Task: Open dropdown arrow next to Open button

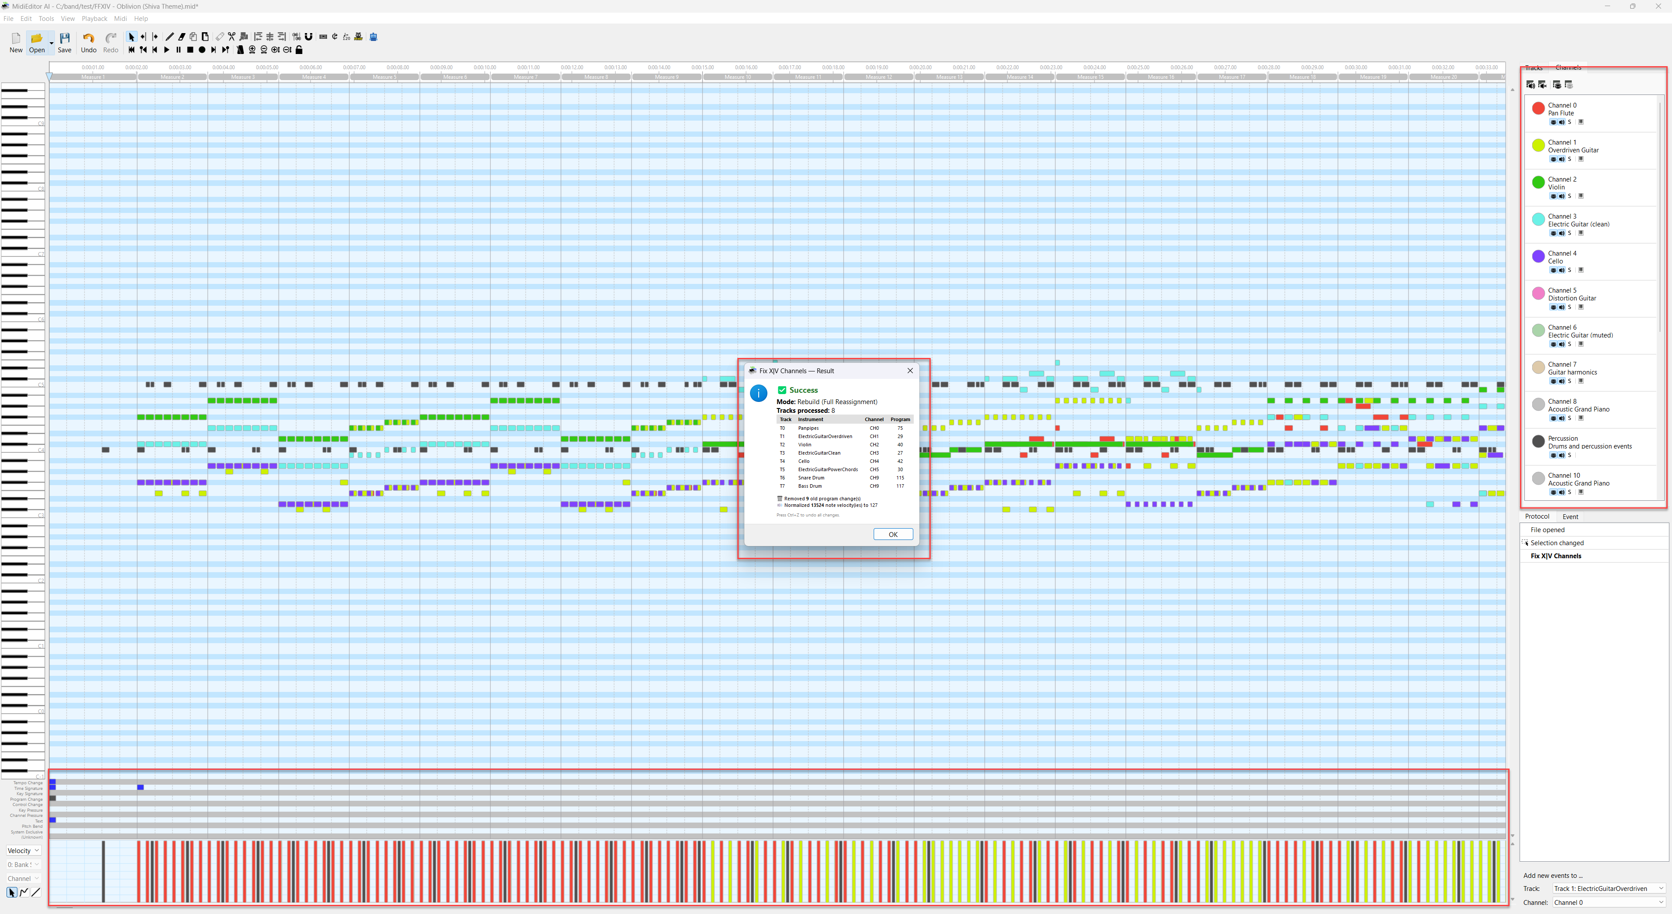Action: click(x=51, y=43)
